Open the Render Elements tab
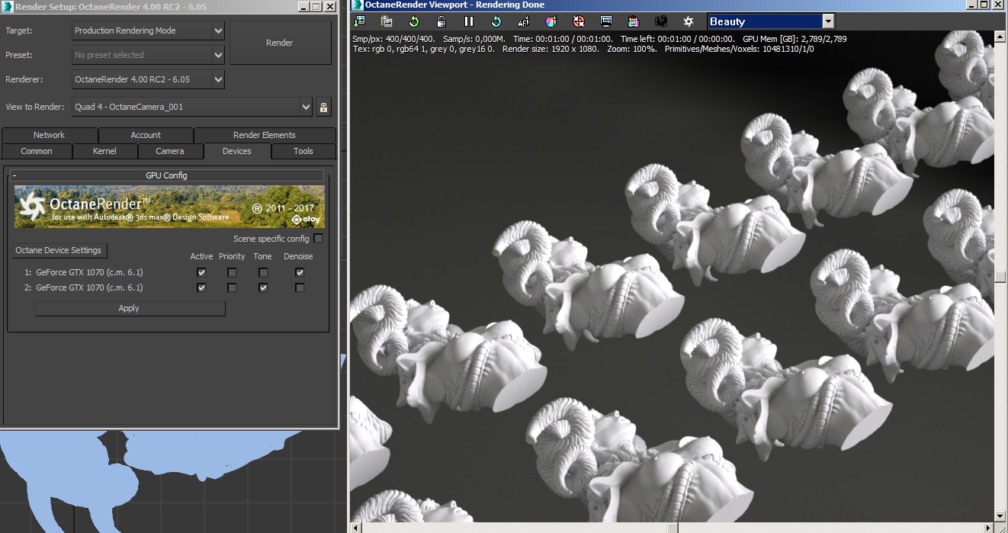The height and width of the screenshot is (533, 1008). (x=264, y=135)
